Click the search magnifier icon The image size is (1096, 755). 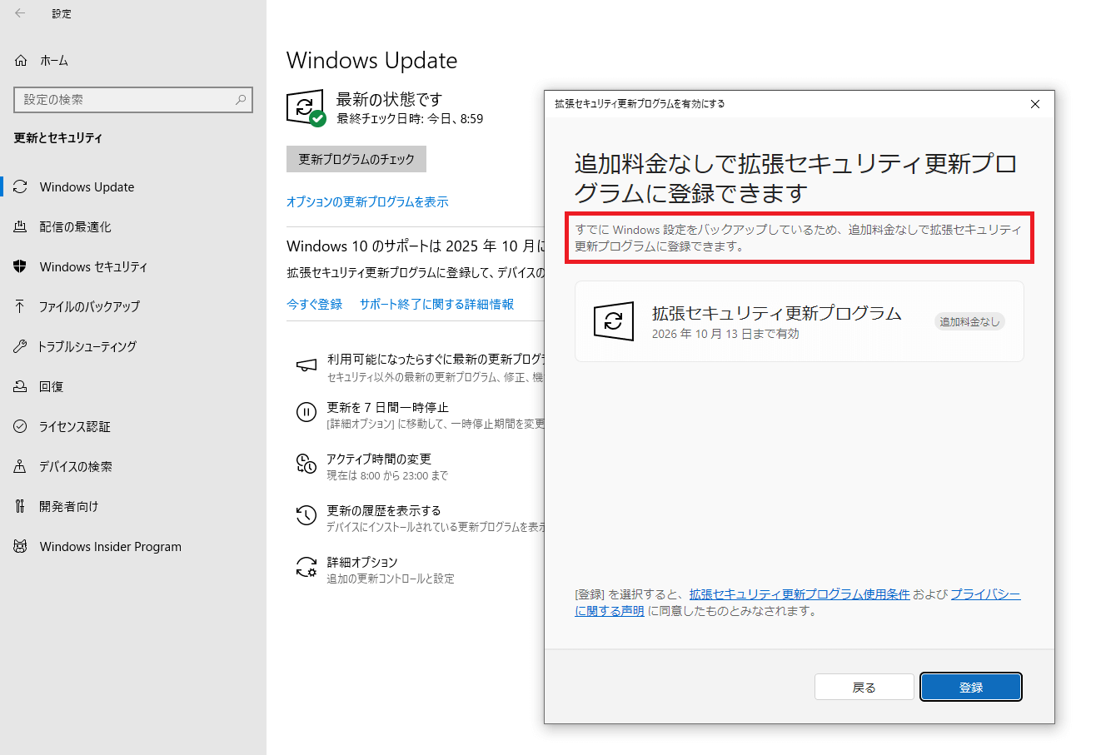coord(241,100)
